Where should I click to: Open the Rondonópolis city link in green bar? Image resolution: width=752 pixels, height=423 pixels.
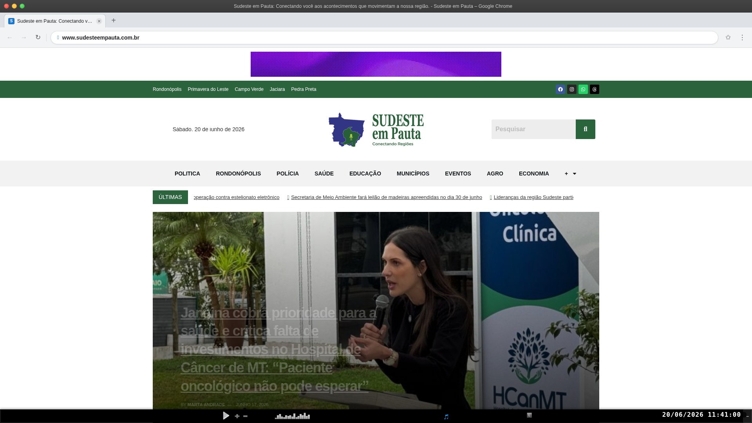point(167,89)
